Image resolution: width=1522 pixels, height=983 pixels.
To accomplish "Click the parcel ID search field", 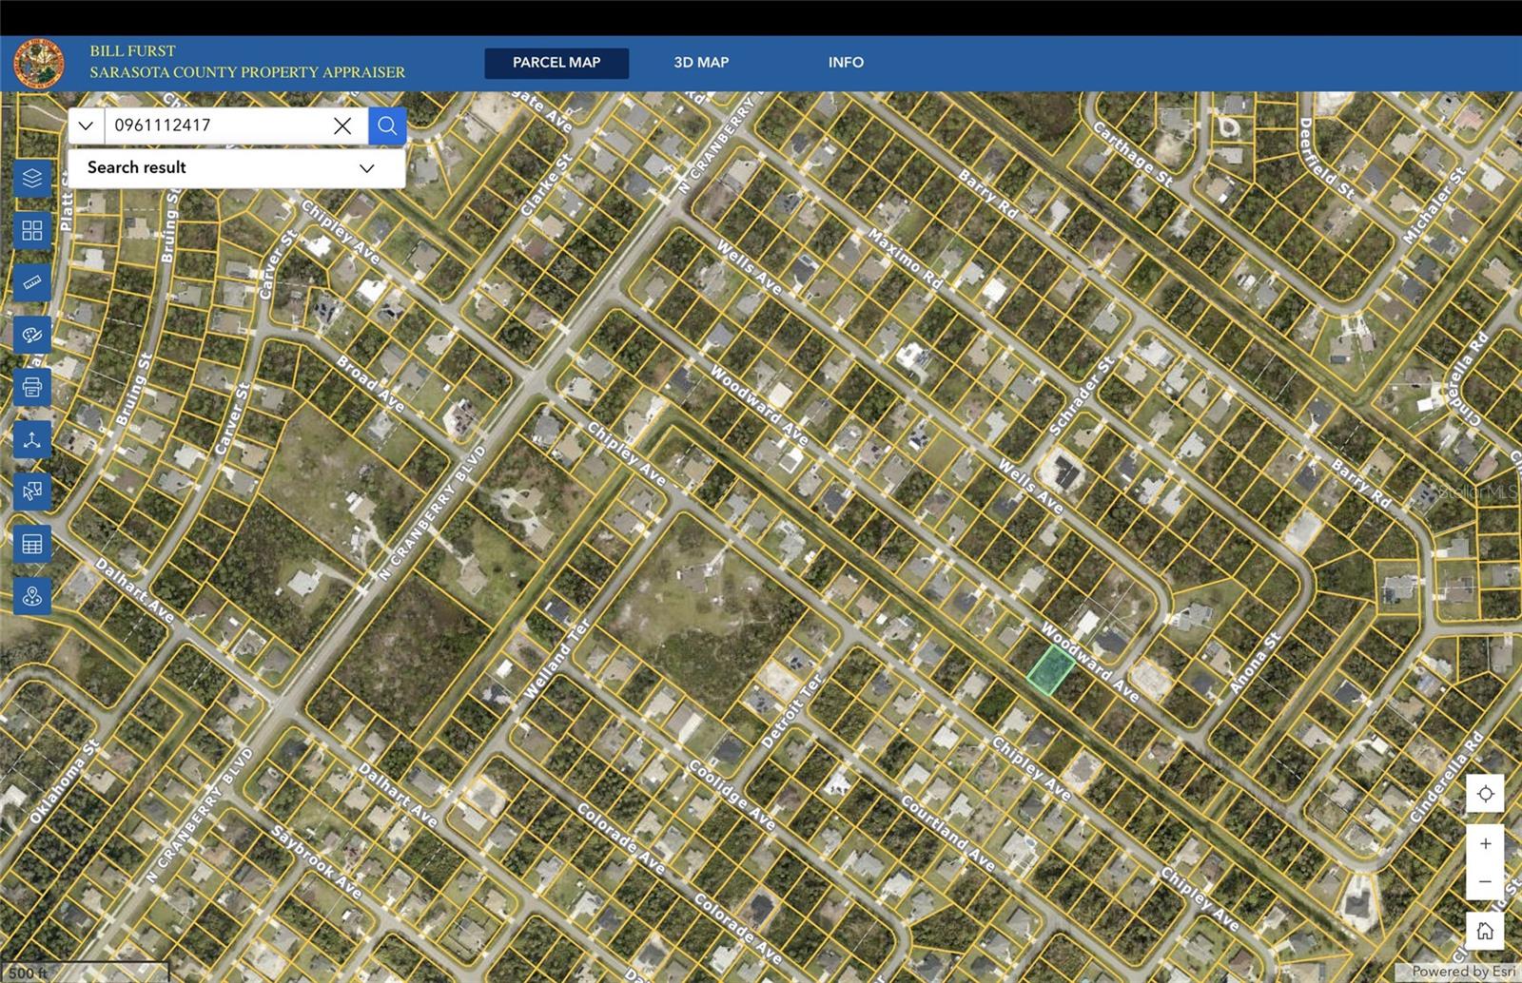I will click(x=218, y=125).
